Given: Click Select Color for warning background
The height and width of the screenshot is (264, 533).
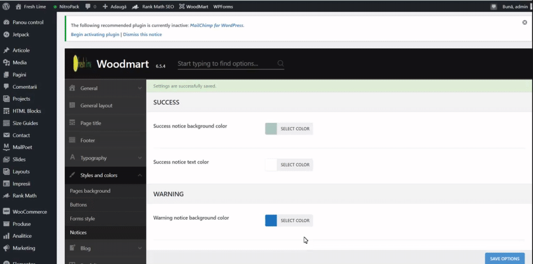Looking at the screenshot, I should [295, 220].
